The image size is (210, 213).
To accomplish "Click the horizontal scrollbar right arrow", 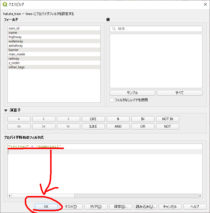I will 200,196.
